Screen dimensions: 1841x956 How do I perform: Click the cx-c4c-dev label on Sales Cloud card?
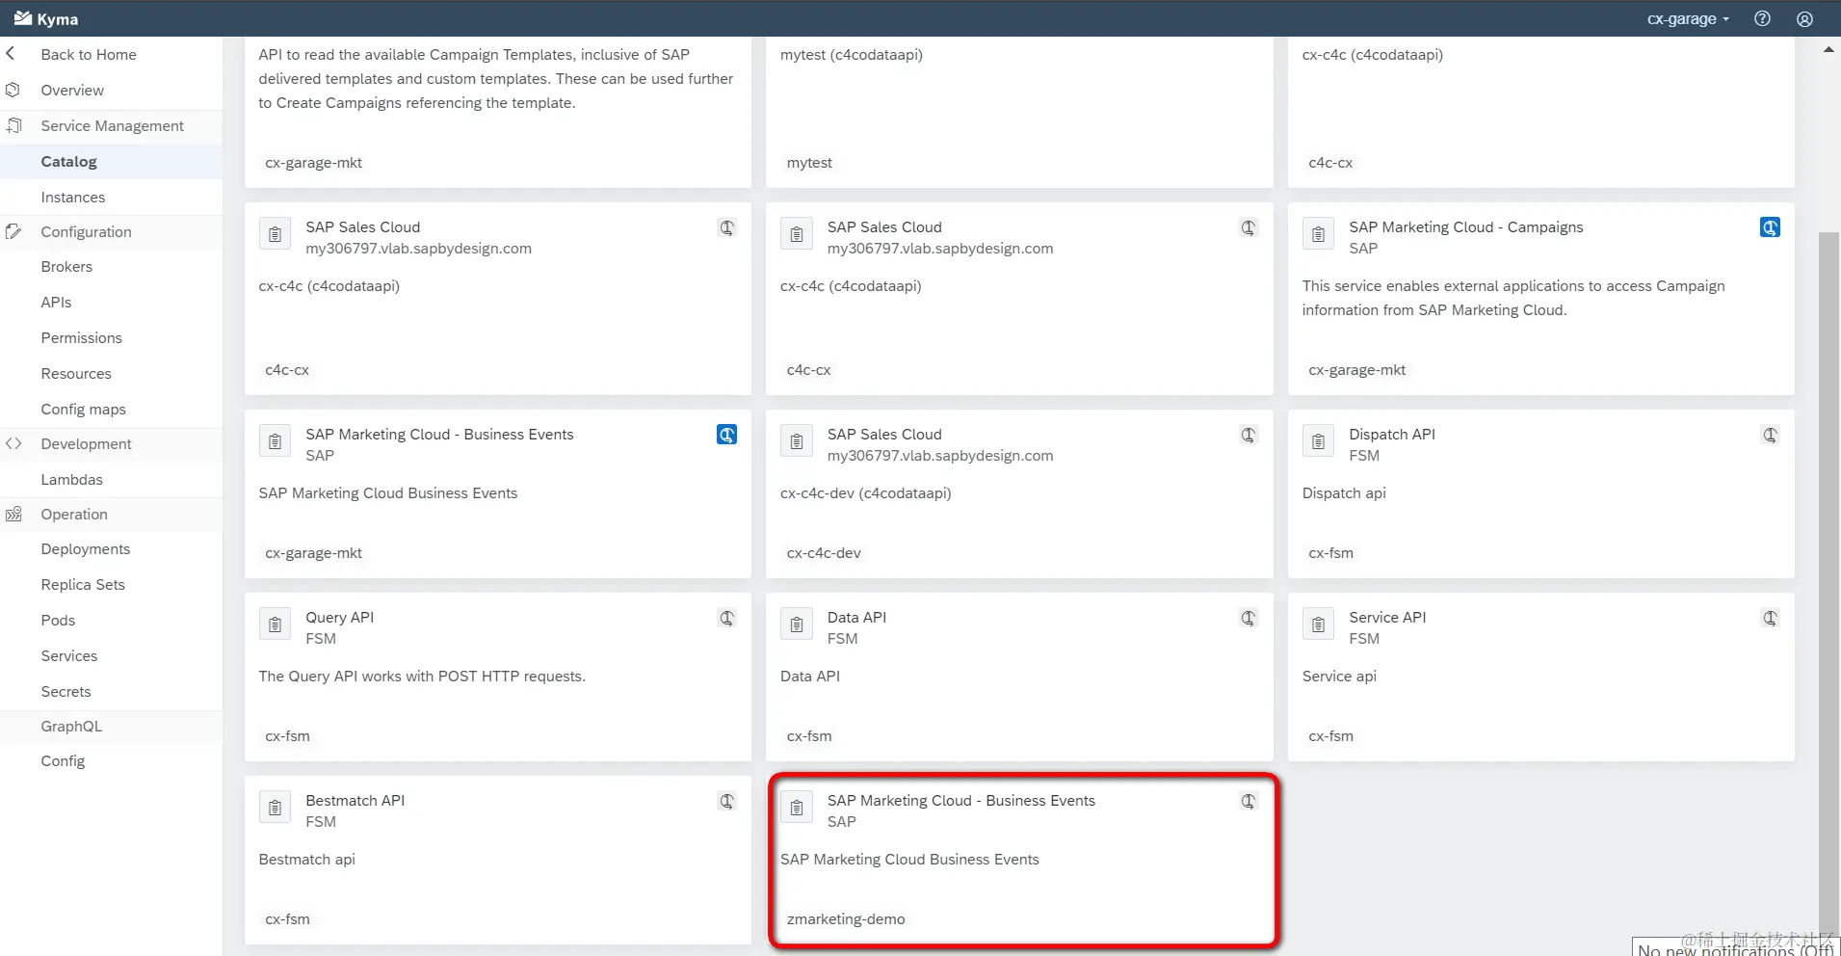point(824,552)
